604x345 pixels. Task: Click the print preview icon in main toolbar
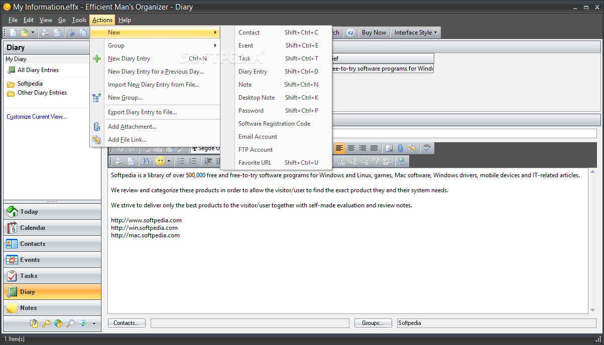tap(57, 33)
